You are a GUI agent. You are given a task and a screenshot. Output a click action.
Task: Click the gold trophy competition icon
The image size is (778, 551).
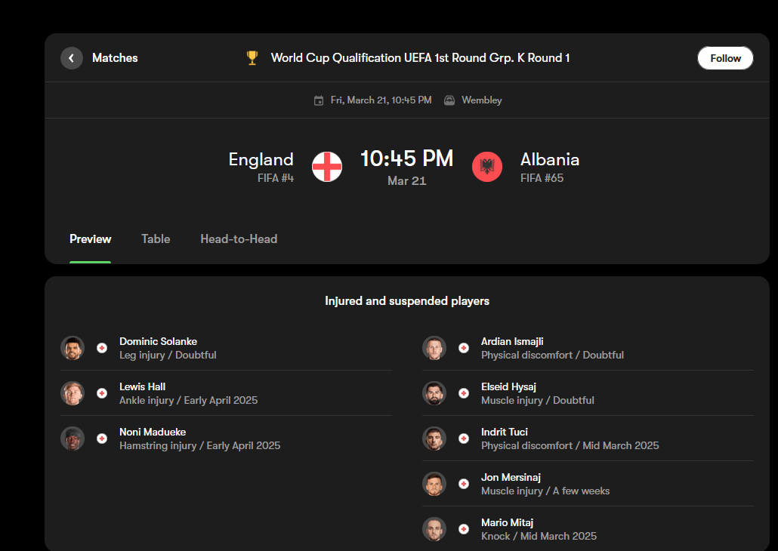pos(252,57)
